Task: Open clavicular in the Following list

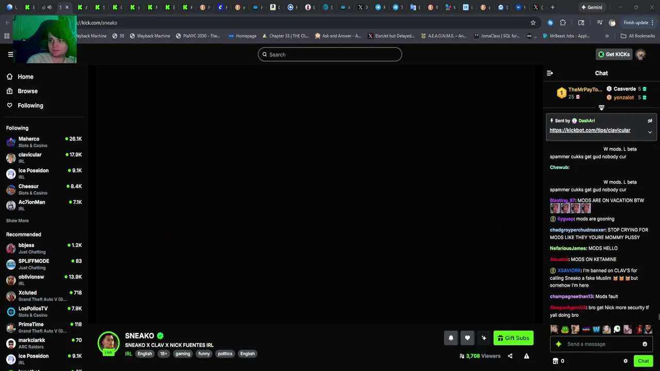Action: [44, 158]
